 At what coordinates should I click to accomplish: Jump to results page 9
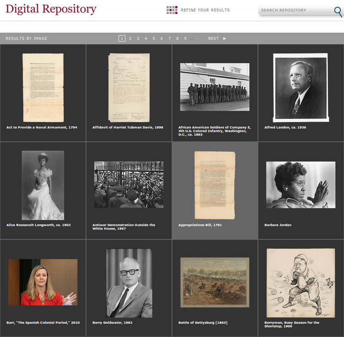pyautogui.click(x=185, y=39)
